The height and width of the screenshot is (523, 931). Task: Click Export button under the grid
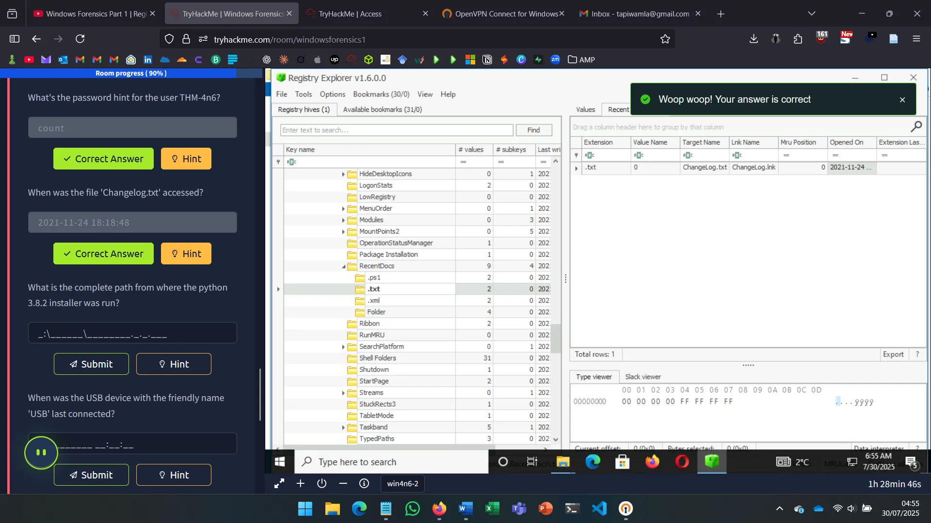[893, 354]
